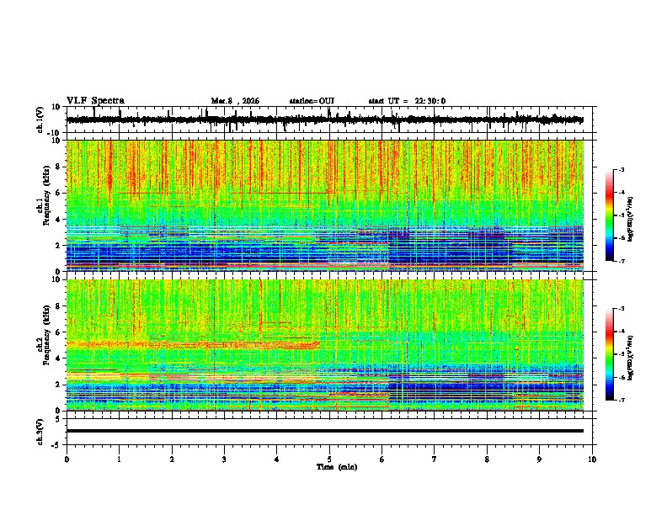Viewport: 667px width, 515px height.
Task: Click the "5" tick on ch.3(V) axis
Action: tap(58, 419)
